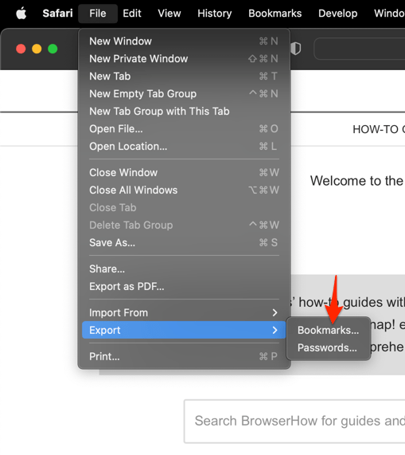Select the highlighted Export menu item
405x455 pixels.
[x=184, y=330]
